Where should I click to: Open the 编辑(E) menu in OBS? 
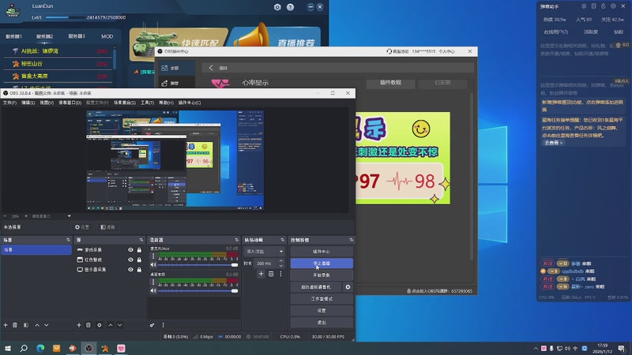tap(28, 103)
